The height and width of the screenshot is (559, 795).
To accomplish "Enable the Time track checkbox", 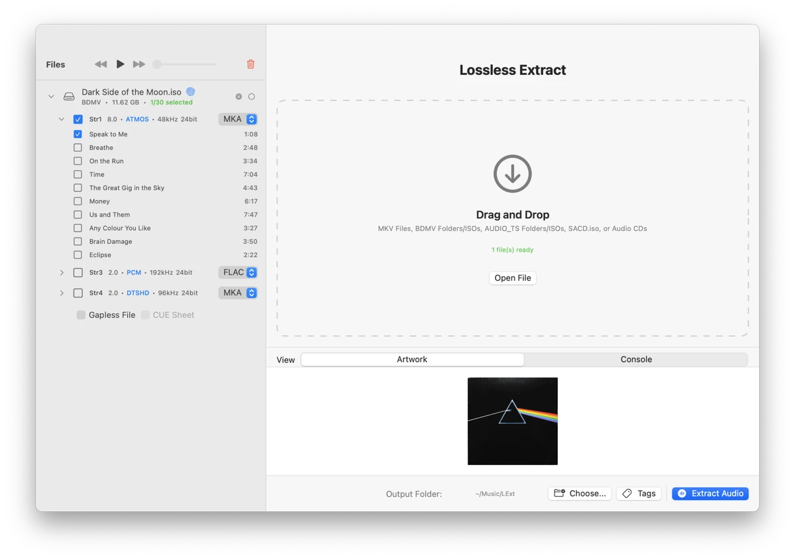I will [78, 174].
